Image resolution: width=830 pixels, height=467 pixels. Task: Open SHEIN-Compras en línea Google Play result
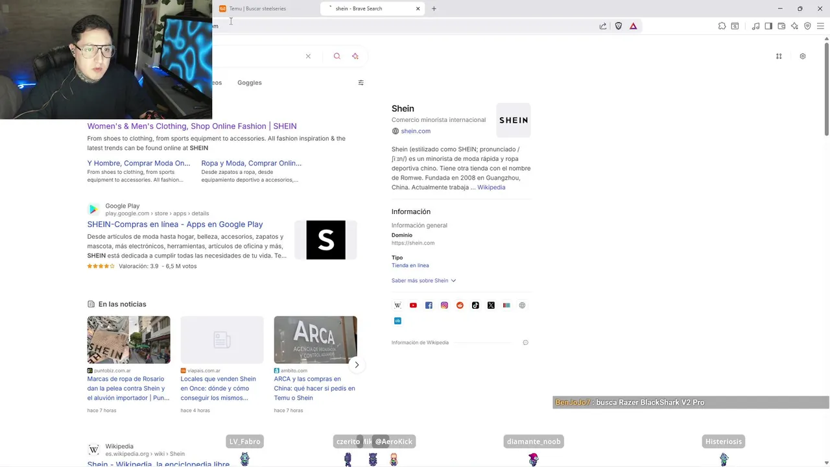pos(175,224)
